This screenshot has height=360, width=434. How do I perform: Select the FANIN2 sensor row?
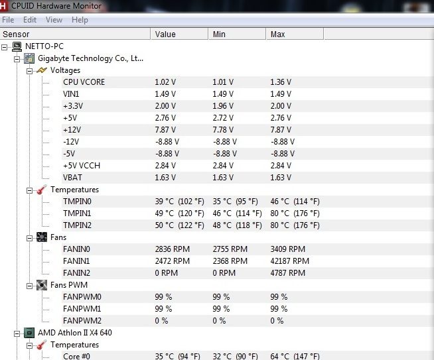(248, 273)
